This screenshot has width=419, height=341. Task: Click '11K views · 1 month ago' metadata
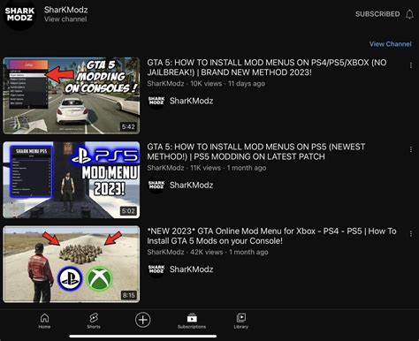coord(228,168)
